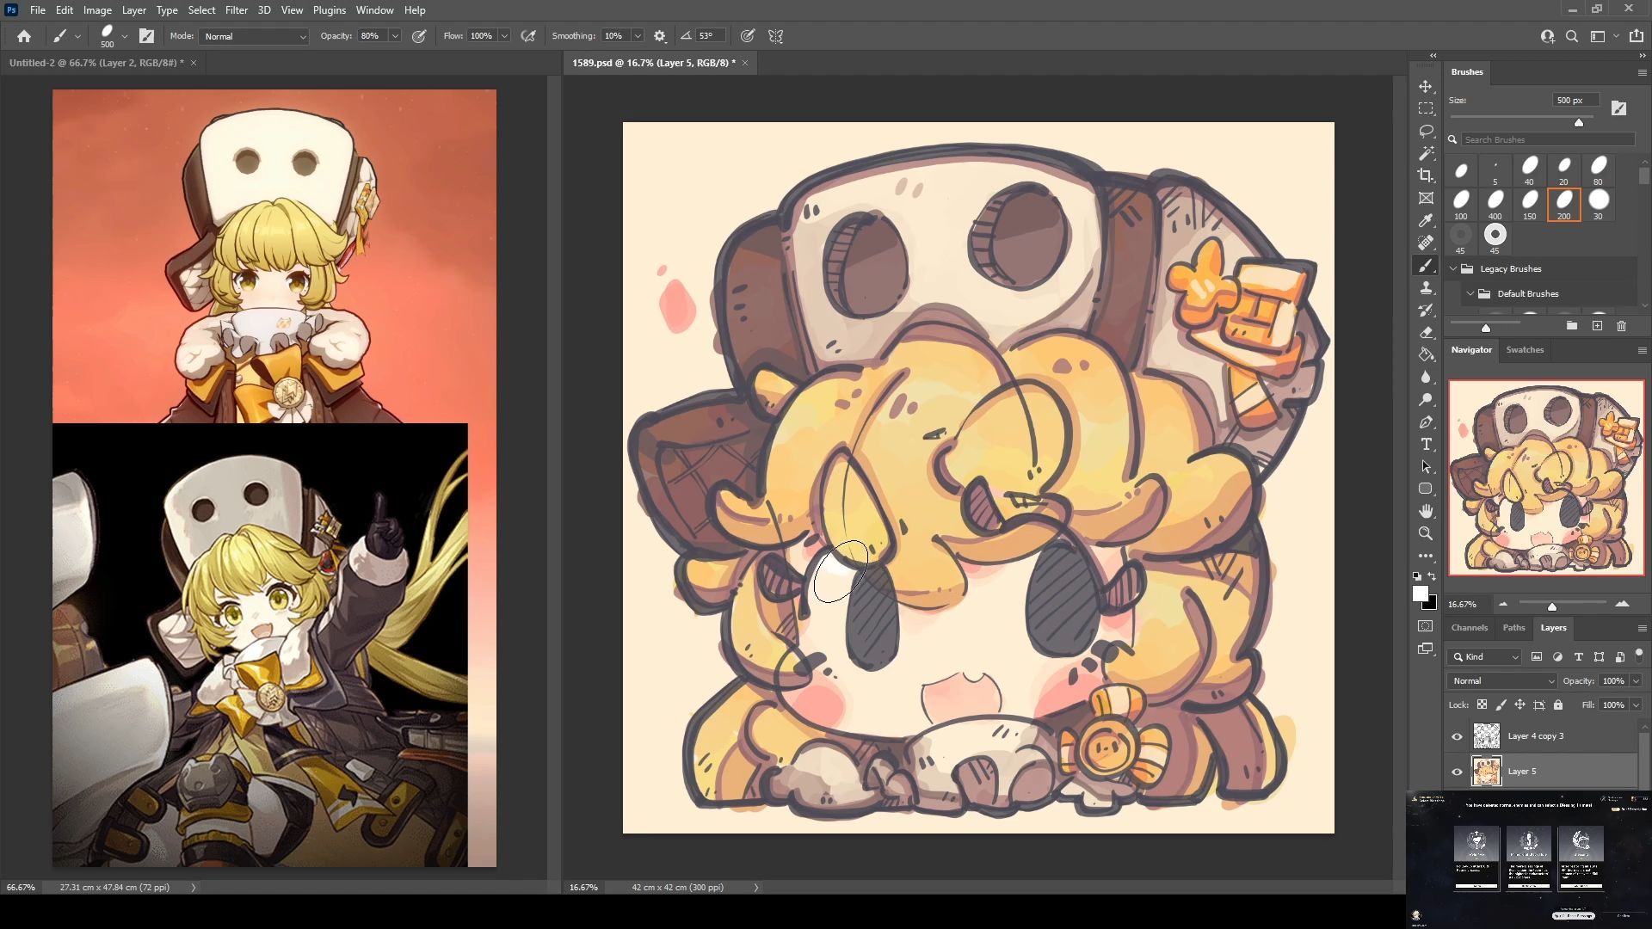Select the Path Selection tool
This screenshot has height=929, width=1652.
(x=1426, y=466)
